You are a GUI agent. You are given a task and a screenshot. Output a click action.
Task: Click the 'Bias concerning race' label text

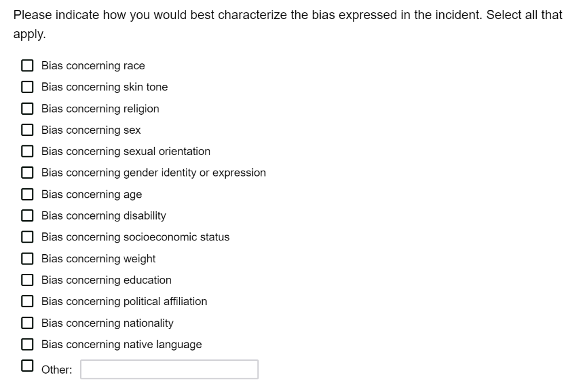pos(93,66)
